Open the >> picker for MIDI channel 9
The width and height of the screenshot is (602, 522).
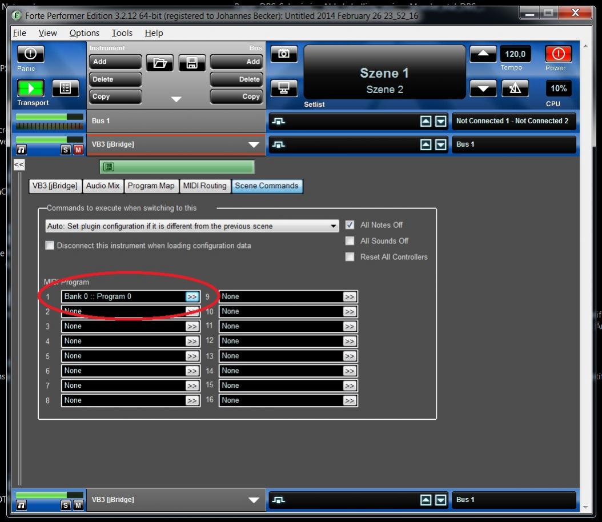(350, 297)
